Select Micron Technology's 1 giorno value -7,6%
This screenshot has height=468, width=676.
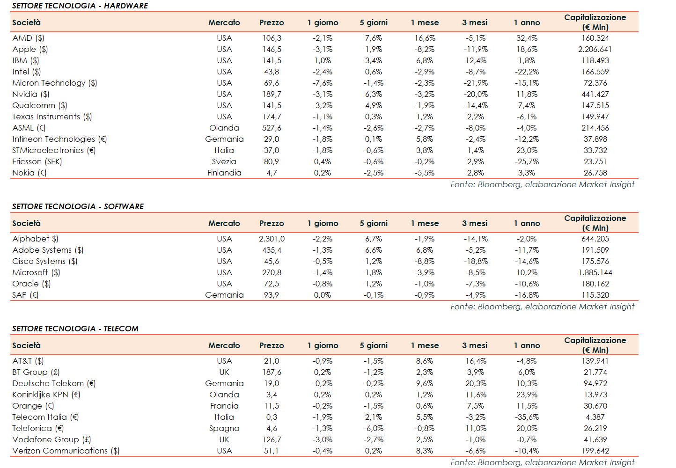(x=323, y=83)
